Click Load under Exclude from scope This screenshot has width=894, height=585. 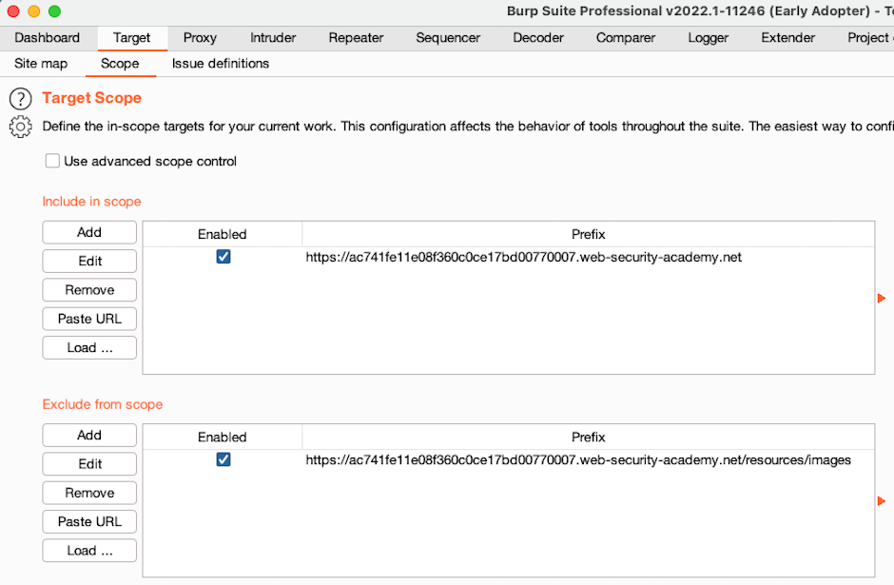[89, 552]
